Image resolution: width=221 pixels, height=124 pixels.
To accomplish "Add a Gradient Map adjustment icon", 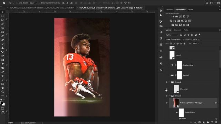I will [x=188, y=25].
